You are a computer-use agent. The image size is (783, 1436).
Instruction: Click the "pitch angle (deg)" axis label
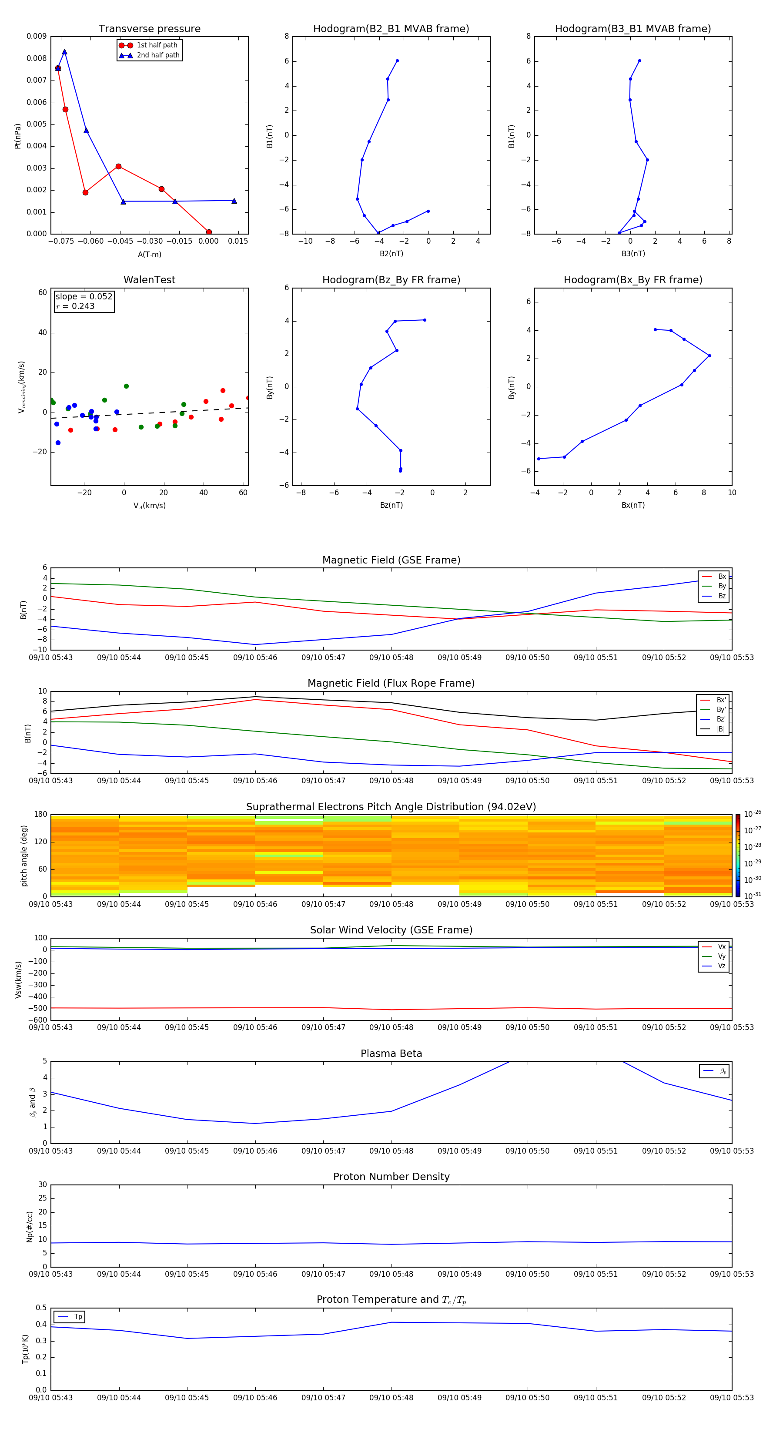(x=24, y=855)
